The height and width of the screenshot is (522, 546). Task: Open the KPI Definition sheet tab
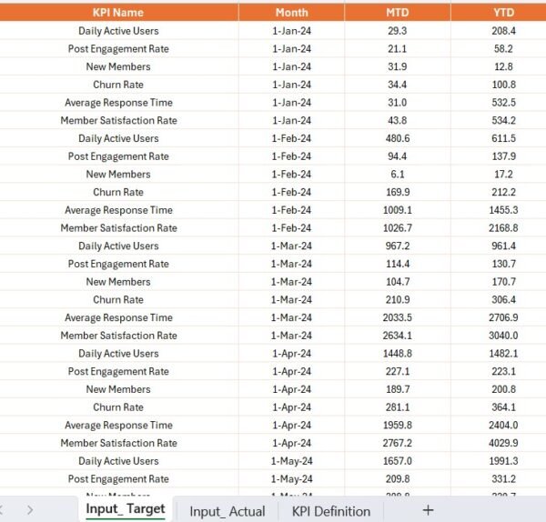pyautogui.click(x=331, y=511)
